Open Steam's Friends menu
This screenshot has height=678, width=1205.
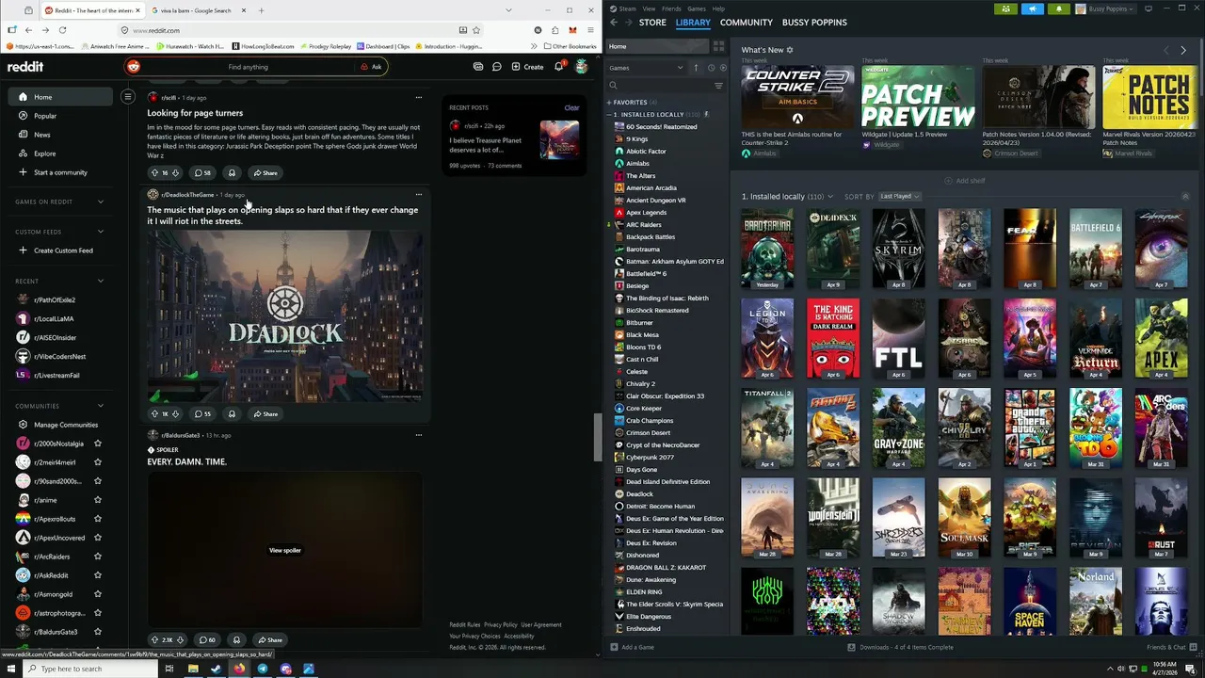pos(671,8)
